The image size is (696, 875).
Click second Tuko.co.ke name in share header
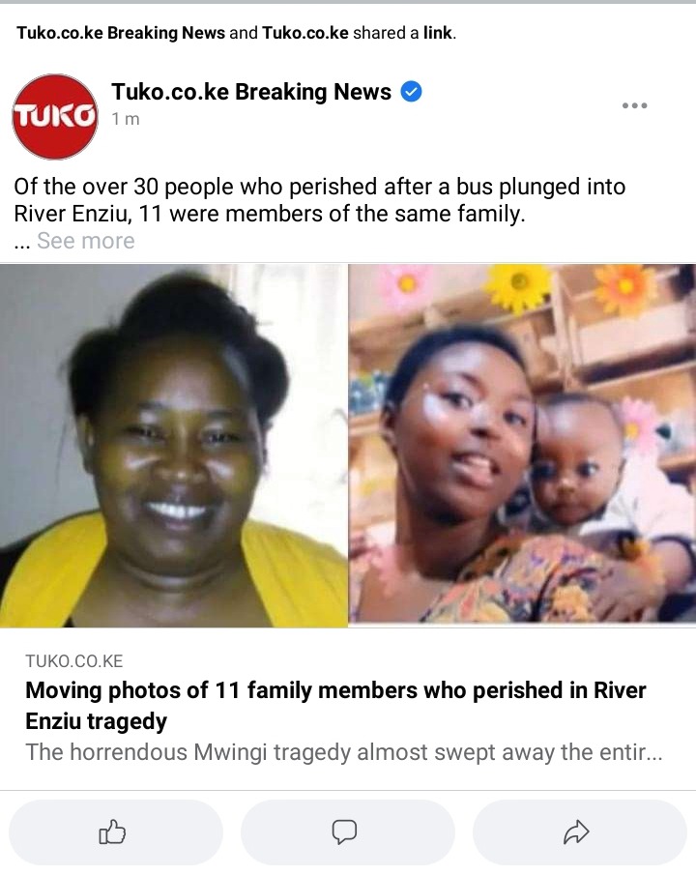305,33
